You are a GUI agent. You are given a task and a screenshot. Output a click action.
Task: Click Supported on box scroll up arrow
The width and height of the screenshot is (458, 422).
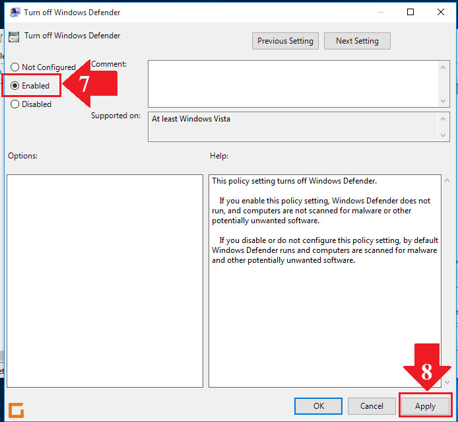tap(443, 119)
